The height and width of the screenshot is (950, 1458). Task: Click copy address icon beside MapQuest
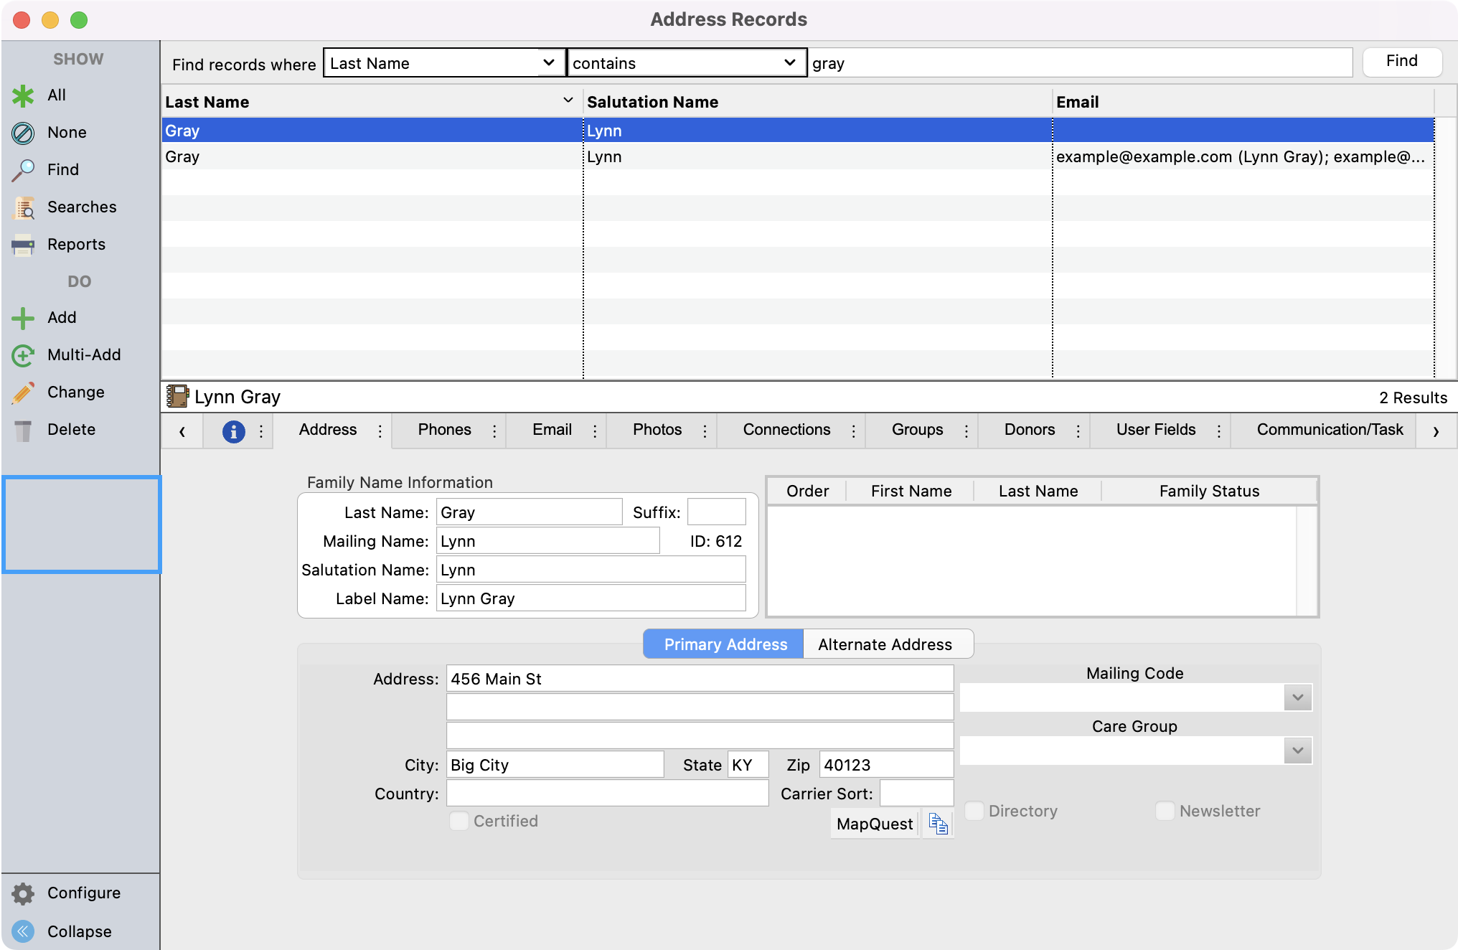[938, 824]
